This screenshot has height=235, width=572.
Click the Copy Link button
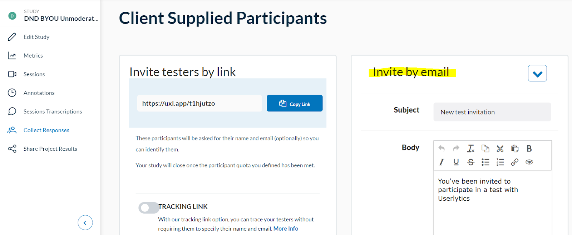point(294,103)
